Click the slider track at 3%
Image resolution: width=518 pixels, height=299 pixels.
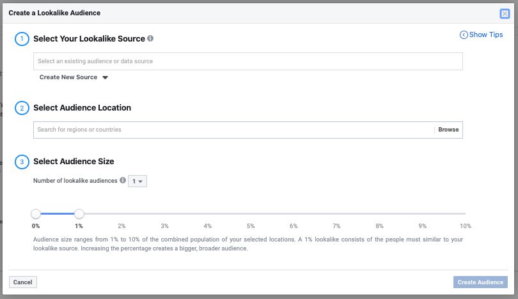[x=165, y=214]
